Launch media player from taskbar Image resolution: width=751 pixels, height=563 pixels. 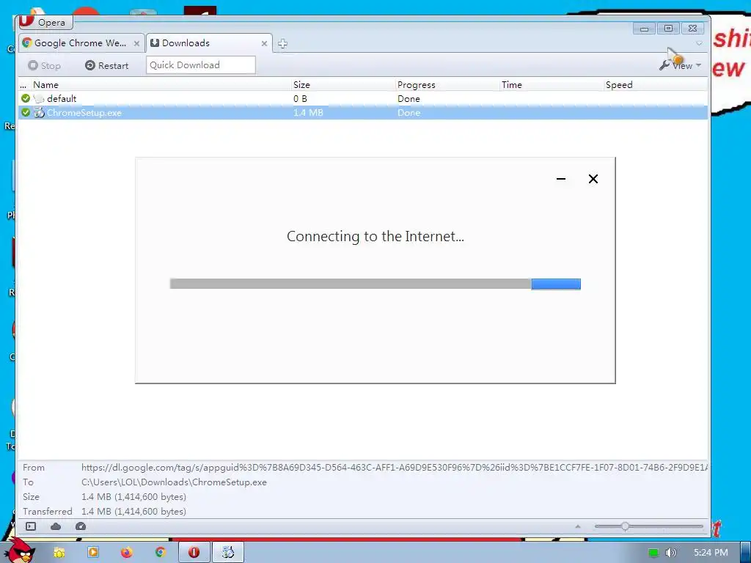coord(93,553)
